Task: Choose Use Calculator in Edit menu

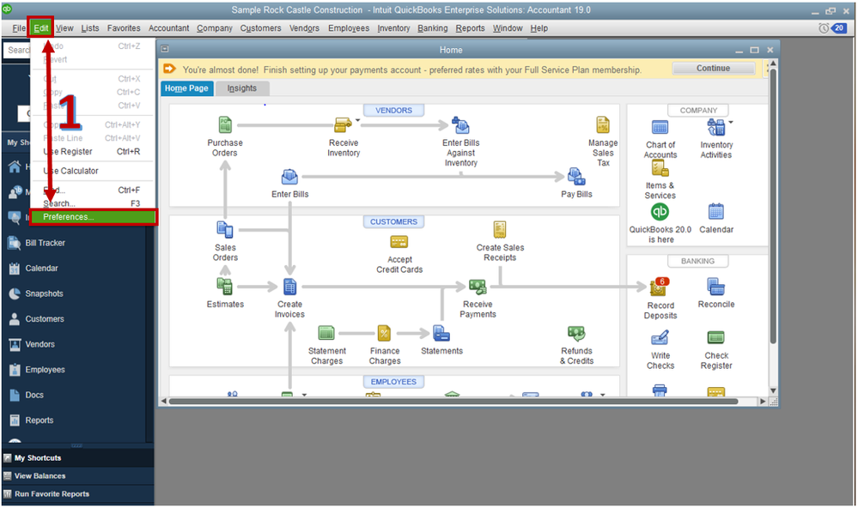Action: tap(94, 171)
